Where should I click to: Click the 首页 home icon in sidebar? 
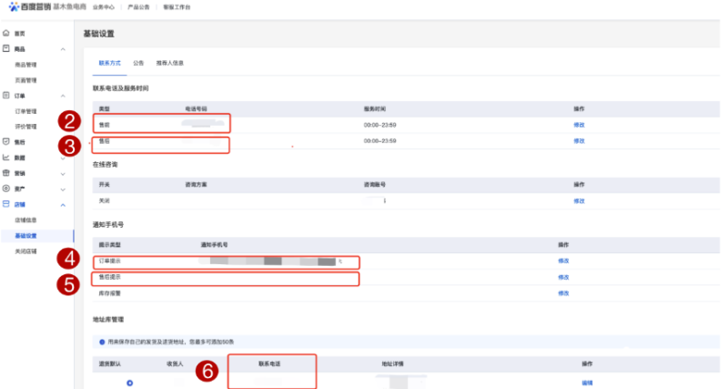[6, 33]
